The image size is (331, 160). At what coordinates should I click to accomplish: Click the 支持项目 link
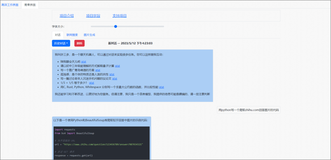[120, 16]
